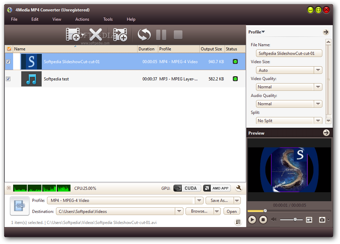Sort list by the Duration column header
The image size is (340, 244).
(x=148, y=49)
